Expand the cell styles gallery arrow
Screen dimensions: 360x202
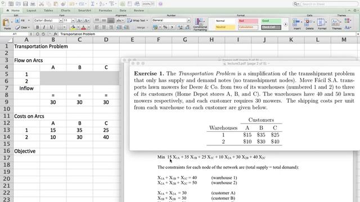[286, 24]
